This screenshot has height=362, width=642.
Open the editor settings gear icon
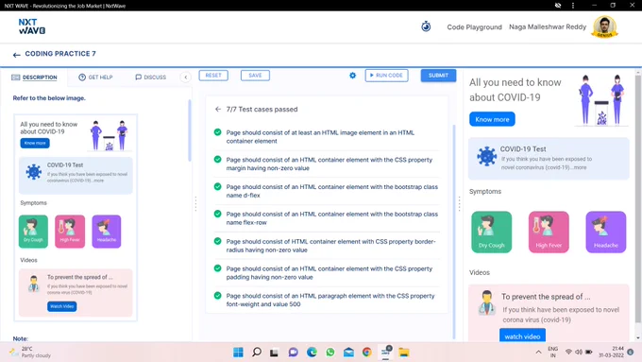(x=352, y=76)
